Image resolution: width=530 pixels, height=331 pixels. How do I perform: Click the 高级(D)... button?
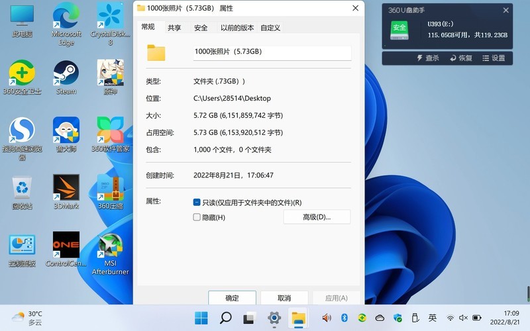coord(317,217)
